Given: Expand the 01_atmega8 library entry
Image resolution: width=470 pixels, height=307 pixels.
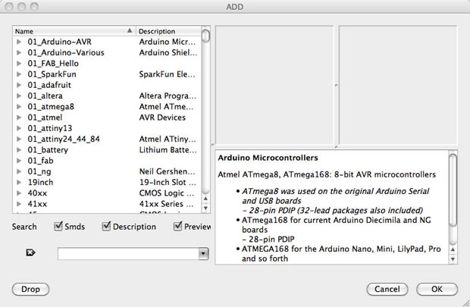Looking at the screenshot, I should (19, 107).
